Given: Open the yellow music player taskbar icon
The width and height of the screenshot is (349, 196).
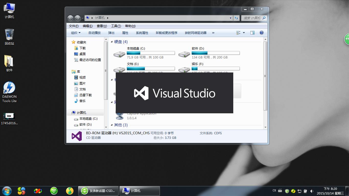Looking at the screenshot, I should [70, 191].
